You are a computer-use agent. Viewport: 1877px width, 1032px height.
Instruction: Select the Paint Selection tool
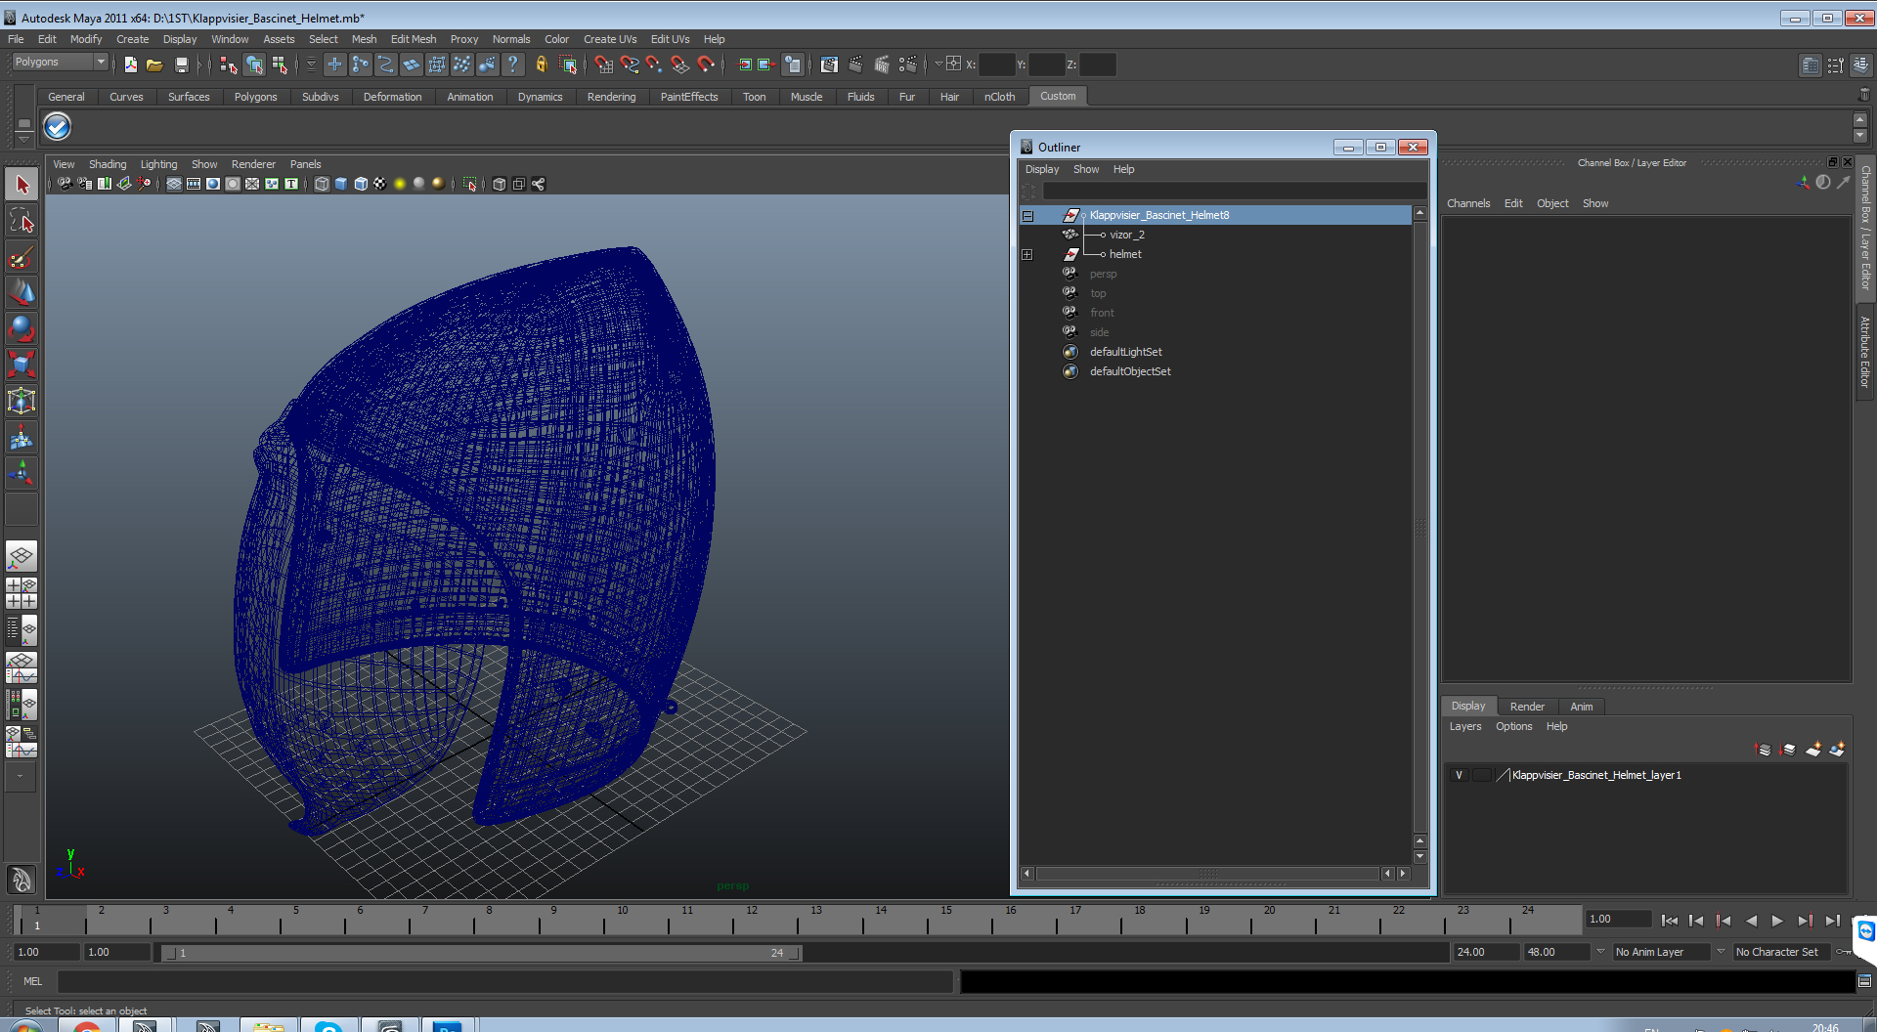point(22,258)
